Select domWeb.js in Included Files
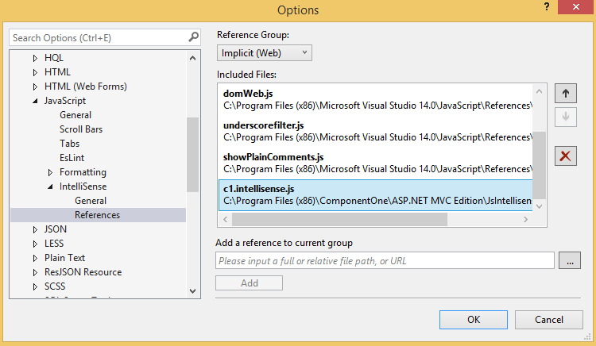The height and width of the screenshot is (346, 596). [376, 99]
